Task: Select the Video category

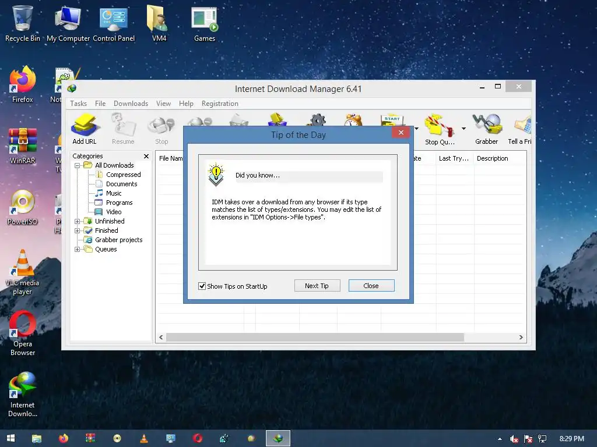Action: click(114, 212)
